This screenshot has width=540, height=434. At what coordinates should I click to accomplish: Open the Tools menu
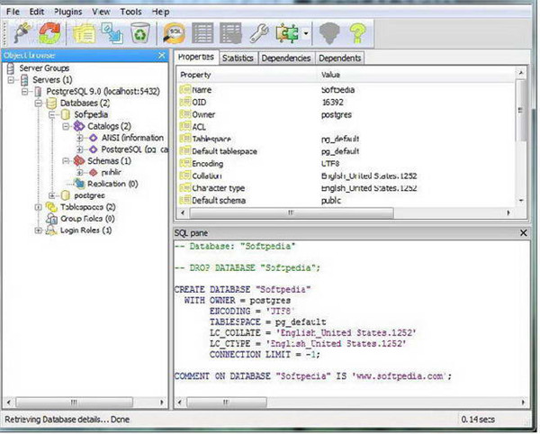pyautogui.click(x=130, y=12)
